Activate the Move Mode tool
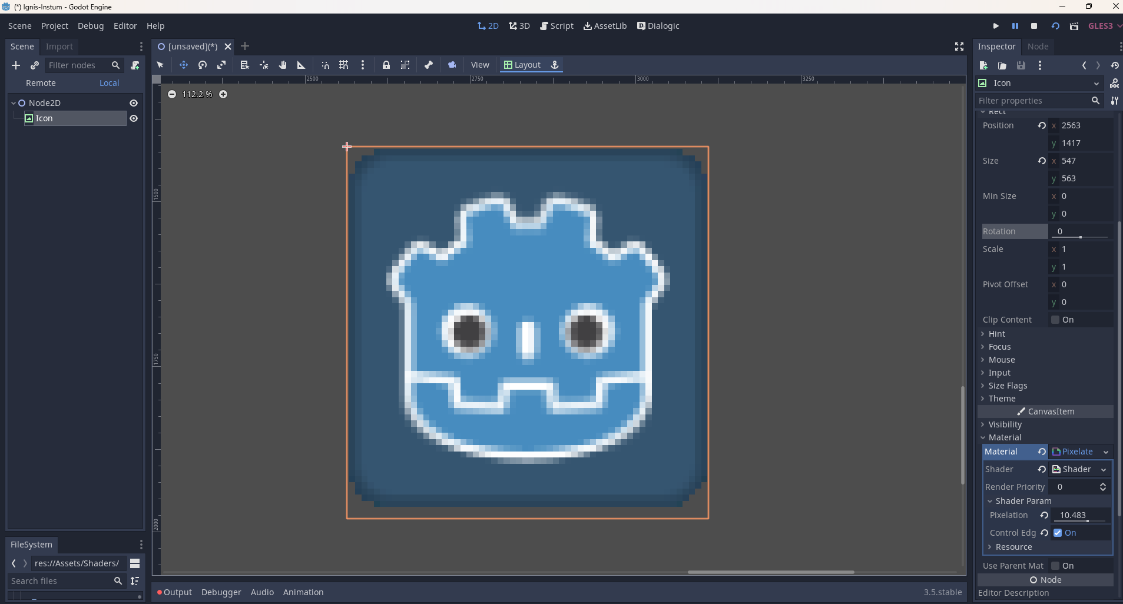This screenshot has height=604, width=1123. click(184, 65)
